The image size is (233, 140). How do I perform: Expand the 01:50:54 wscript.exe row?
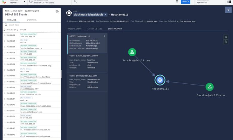[x=5, y=116]
